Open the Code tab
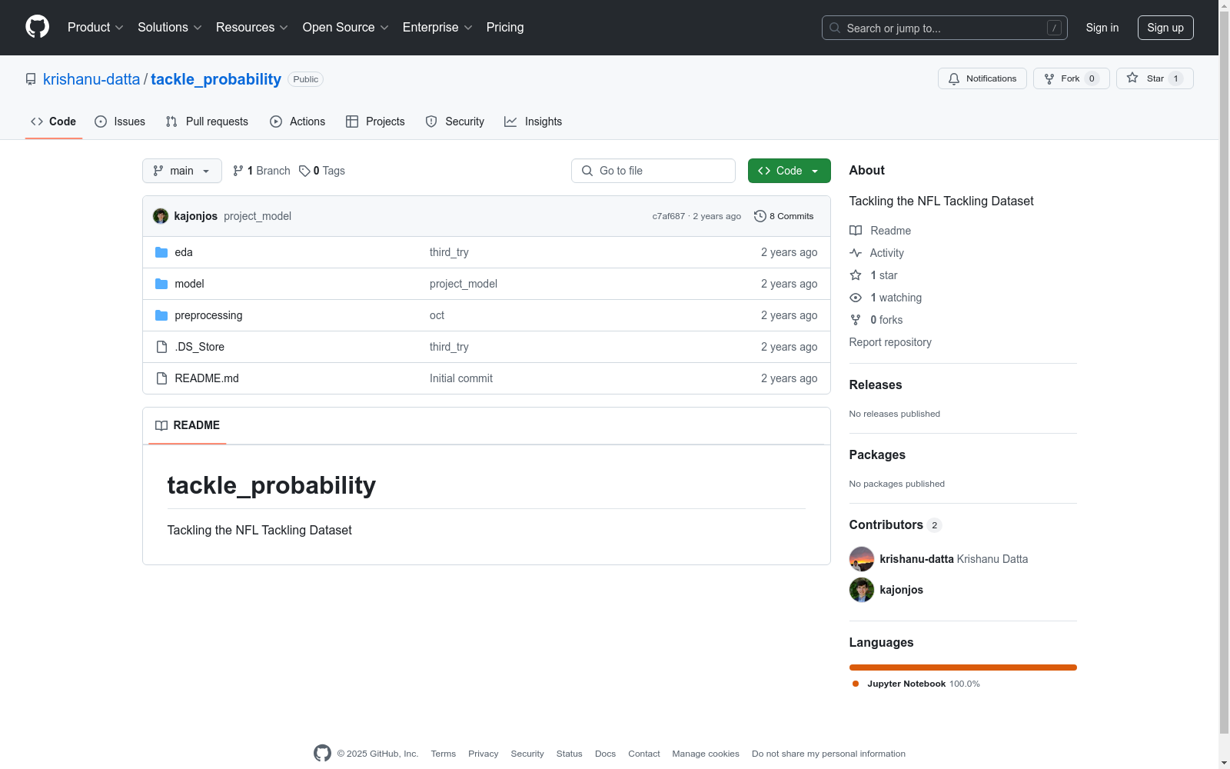The width and height of the screenshot is (1230, 769). [54, 122]
